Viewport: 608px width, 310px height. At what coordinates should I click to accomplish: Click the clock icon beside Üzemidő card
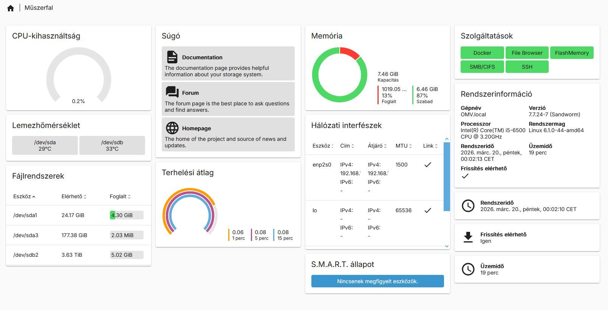(468, 269)
